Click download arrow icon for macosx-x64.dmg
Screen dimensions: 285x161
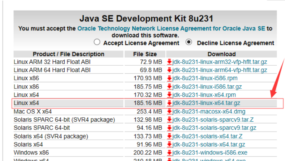(x=170, y=111)
